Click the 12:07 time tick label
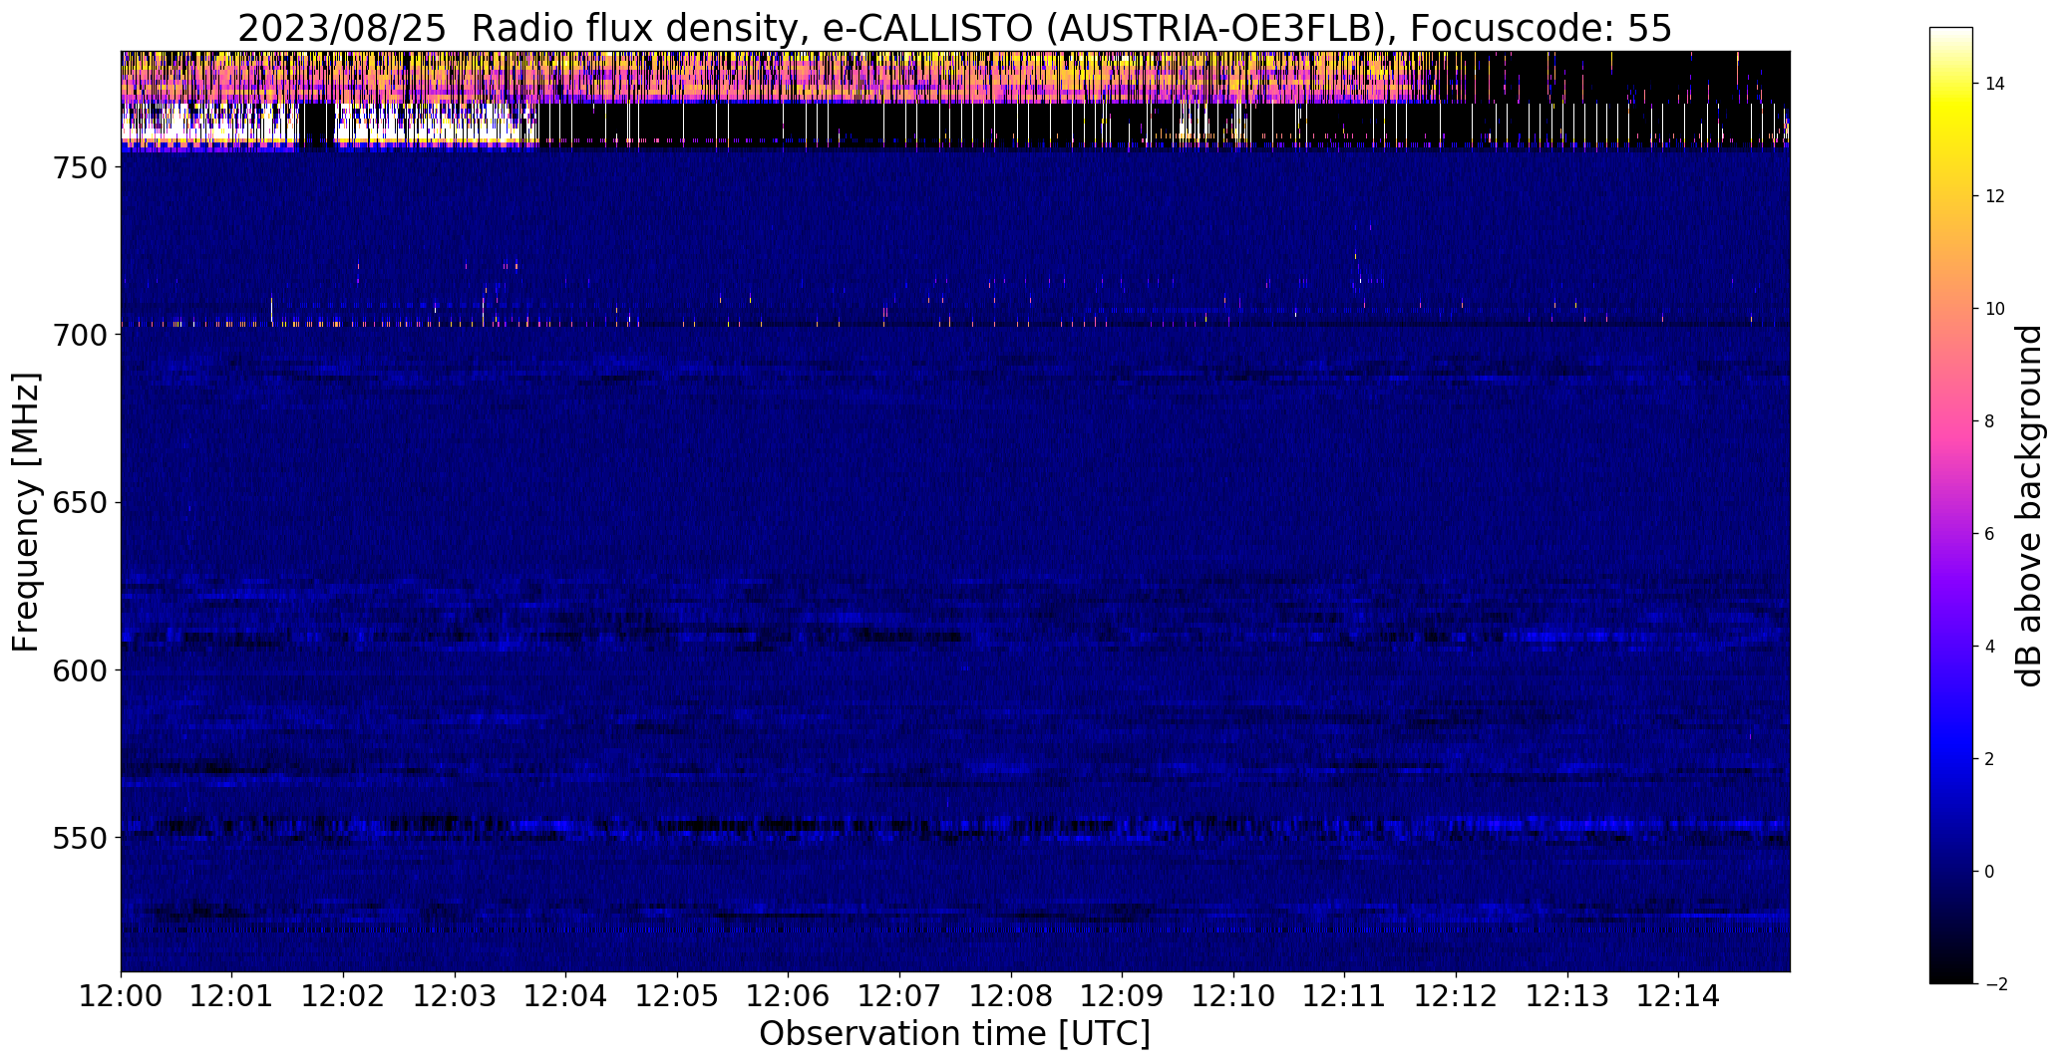Viewport: 2060px width, 1063px height. pos(900,995)
